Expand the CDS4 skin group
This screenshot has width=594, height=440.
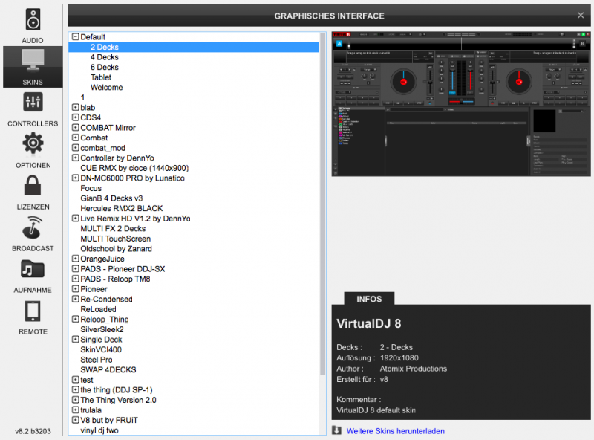click(76, 117)
